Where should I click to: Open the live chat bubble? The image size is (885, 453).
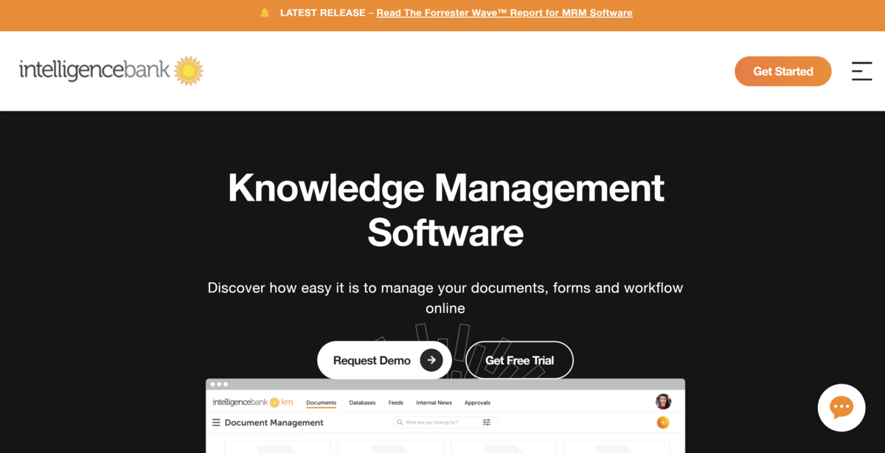841,407
